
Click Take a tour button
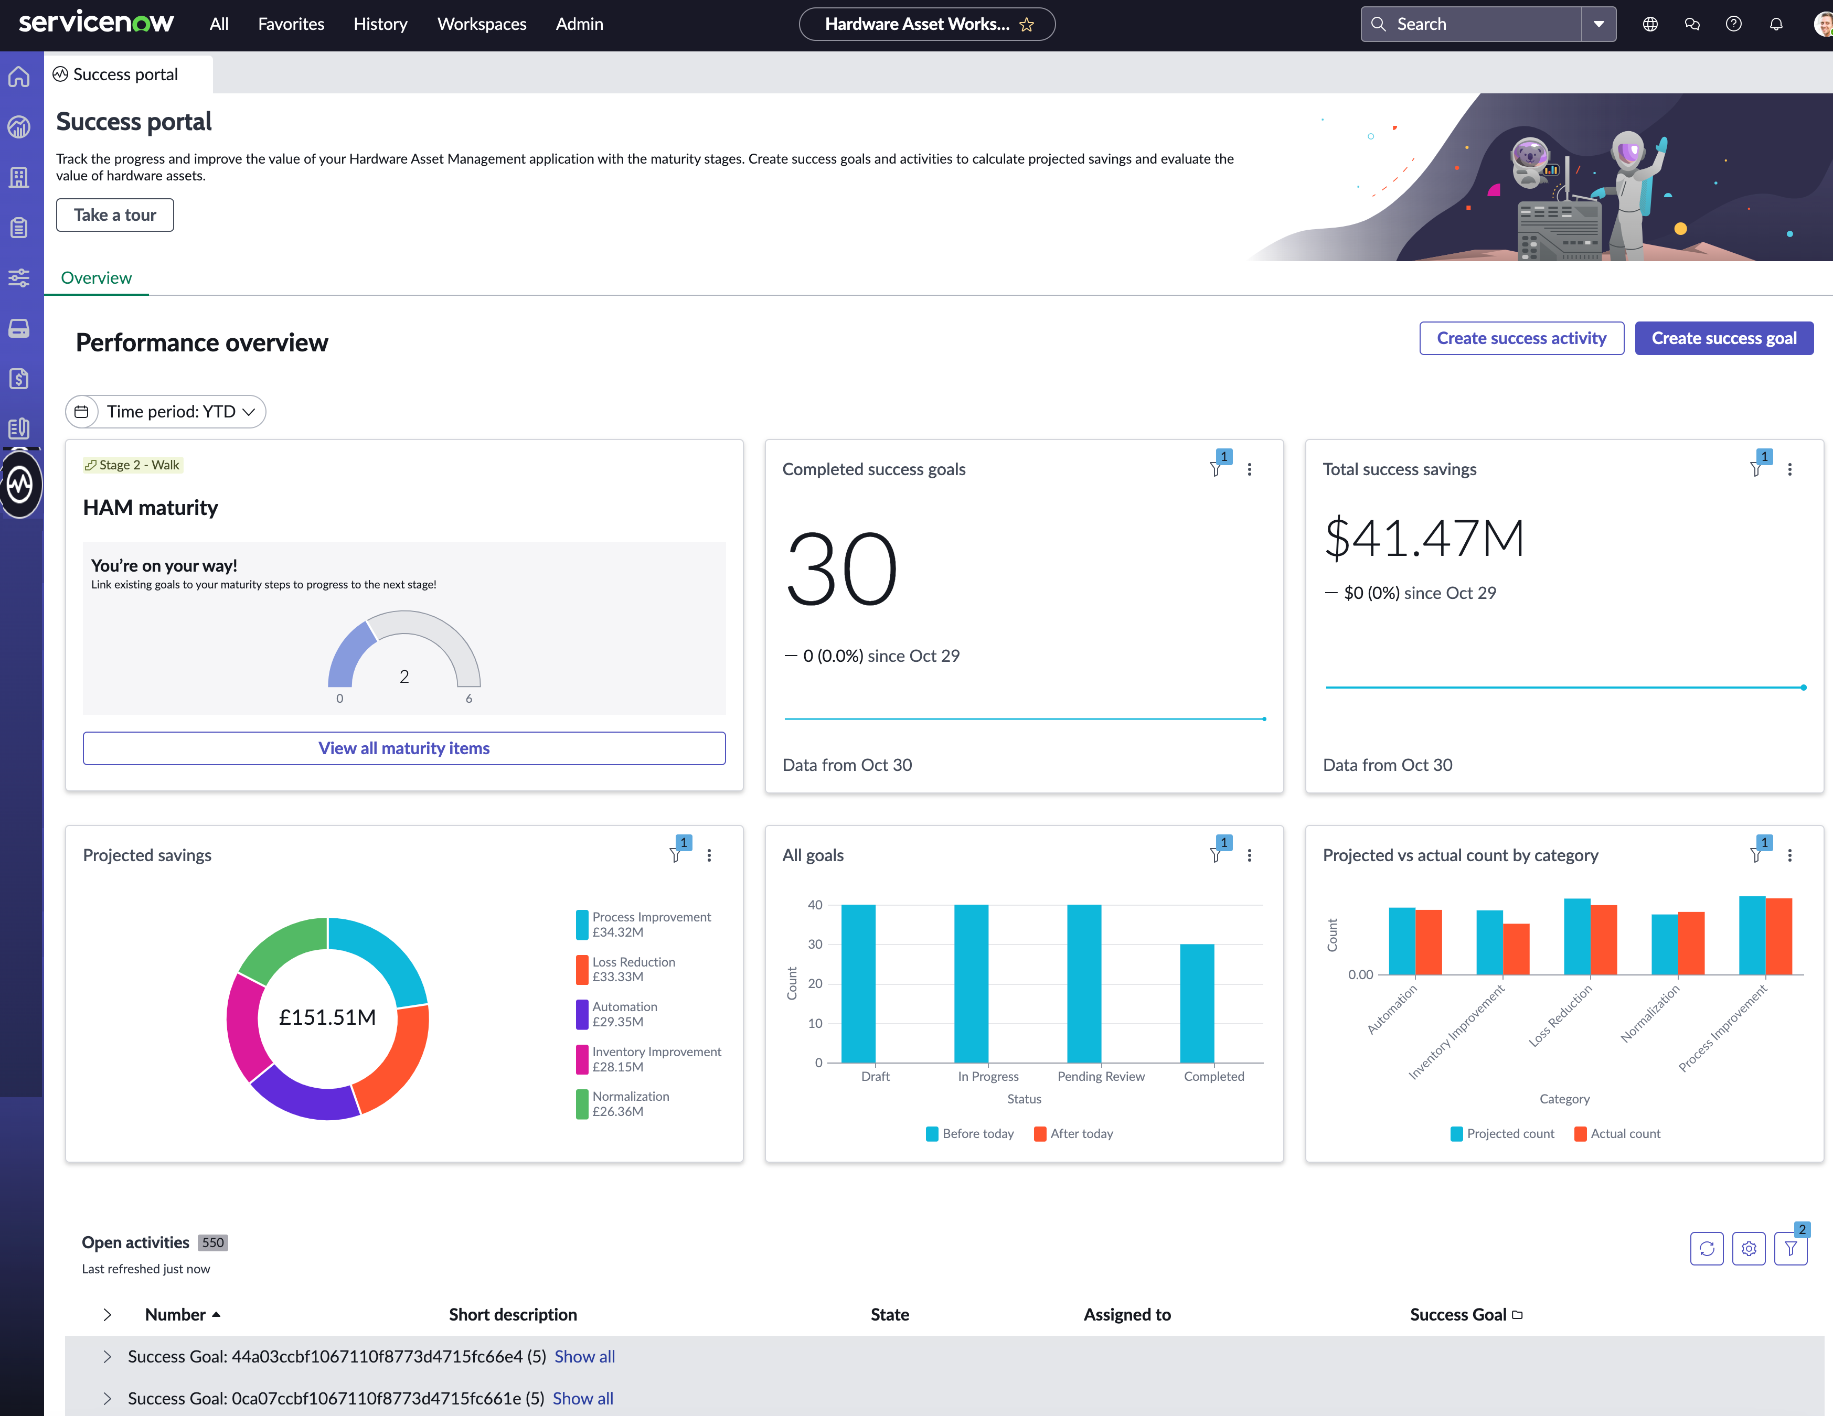click(x=115, y=214)
